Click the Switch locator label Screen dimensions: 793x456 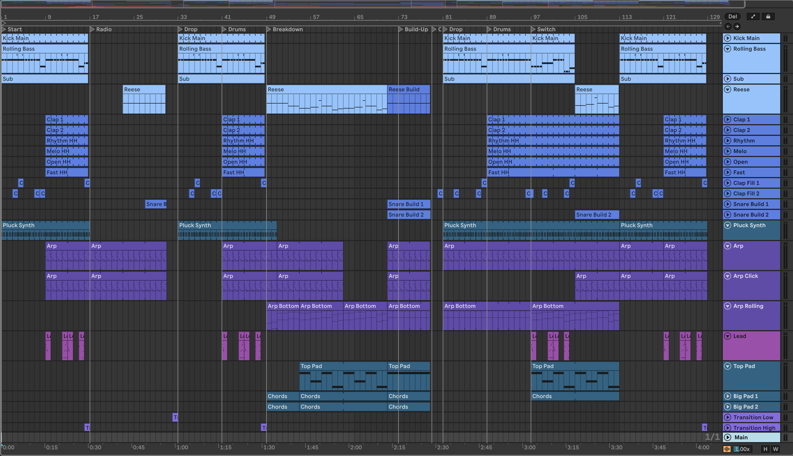[x=546, y=29]
